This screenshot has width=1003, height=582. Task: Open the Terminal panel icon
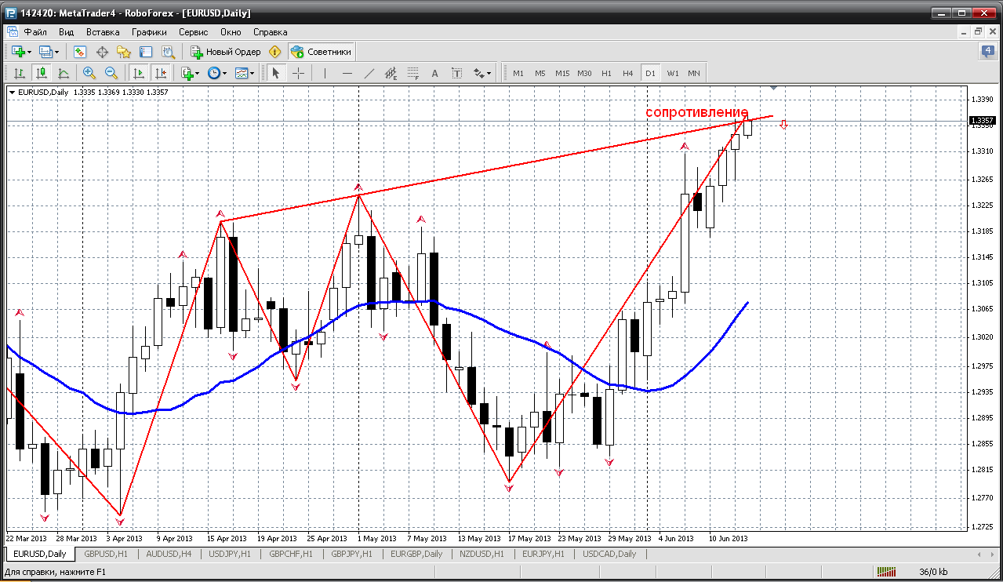tap(146, 52)
